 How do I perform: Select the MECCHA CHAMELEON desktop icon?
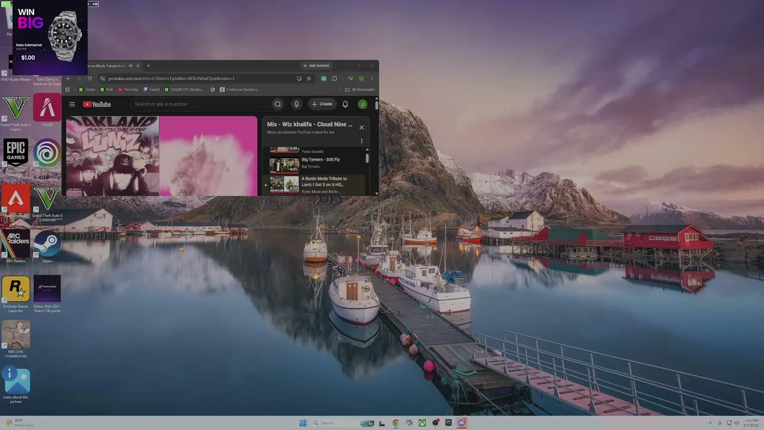pos(16,339)
